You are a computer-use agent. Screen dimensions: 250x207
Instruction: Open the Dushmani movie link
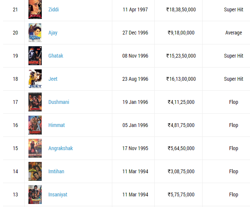pos(59,102)
